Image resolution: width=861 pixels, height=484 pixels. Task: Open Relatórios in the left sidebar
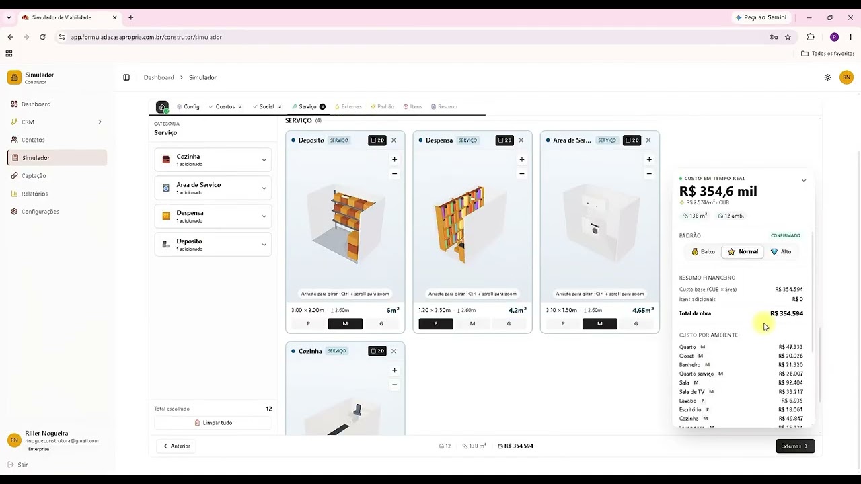coord(57,194)
